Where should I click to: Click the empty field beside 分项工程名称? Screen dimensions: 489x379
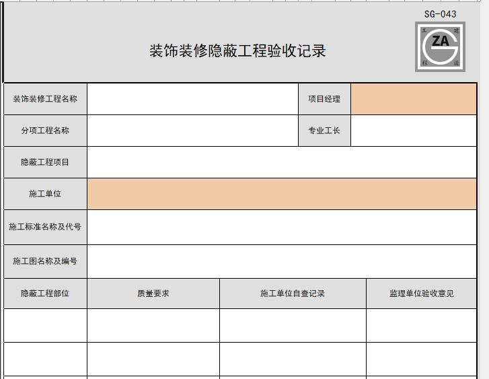point(192,131)
